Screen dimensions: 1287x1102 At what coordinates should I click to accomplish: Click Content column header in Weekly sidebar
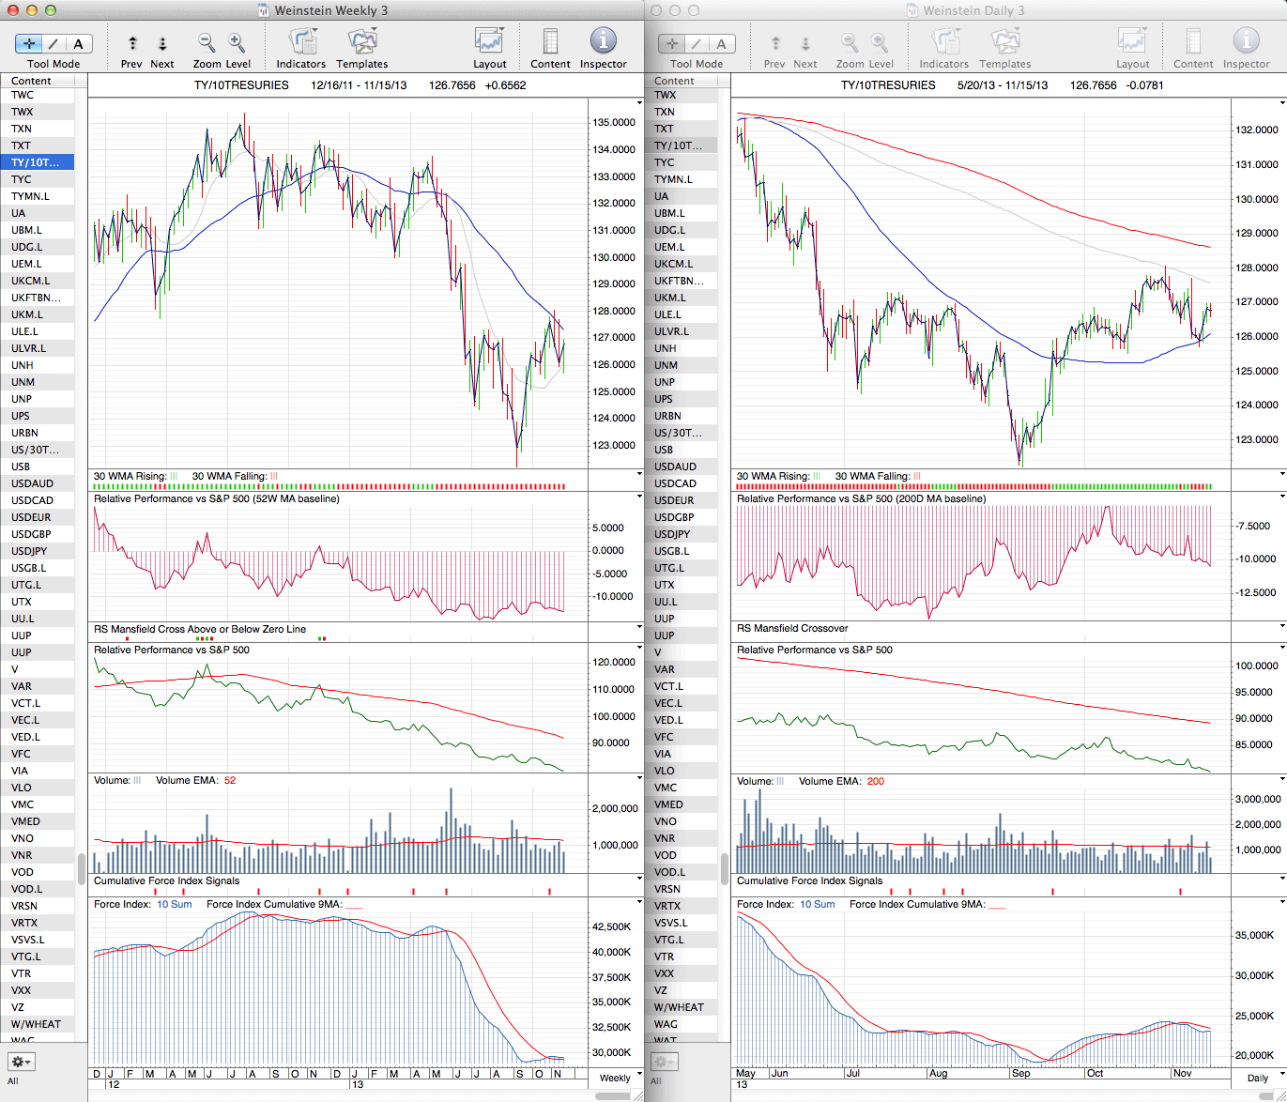38,81
